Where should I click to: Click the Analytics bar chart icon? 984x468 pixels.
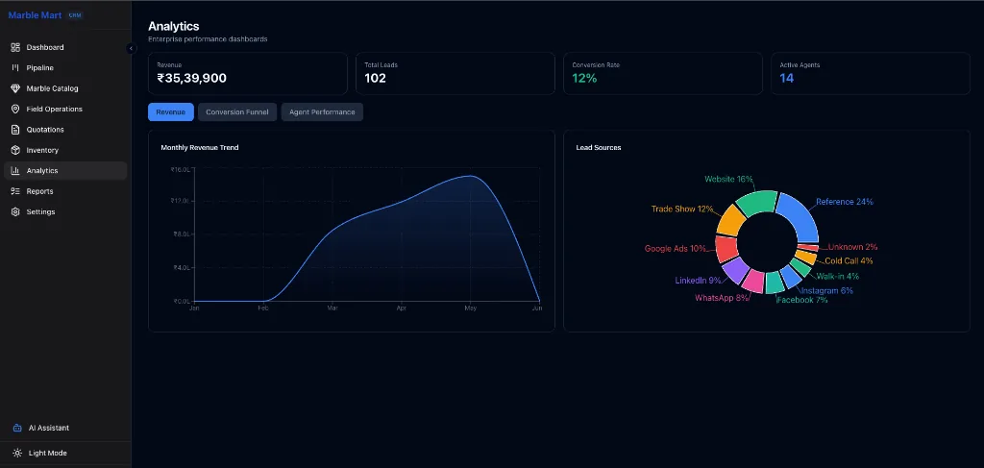(x=15, y=171)
